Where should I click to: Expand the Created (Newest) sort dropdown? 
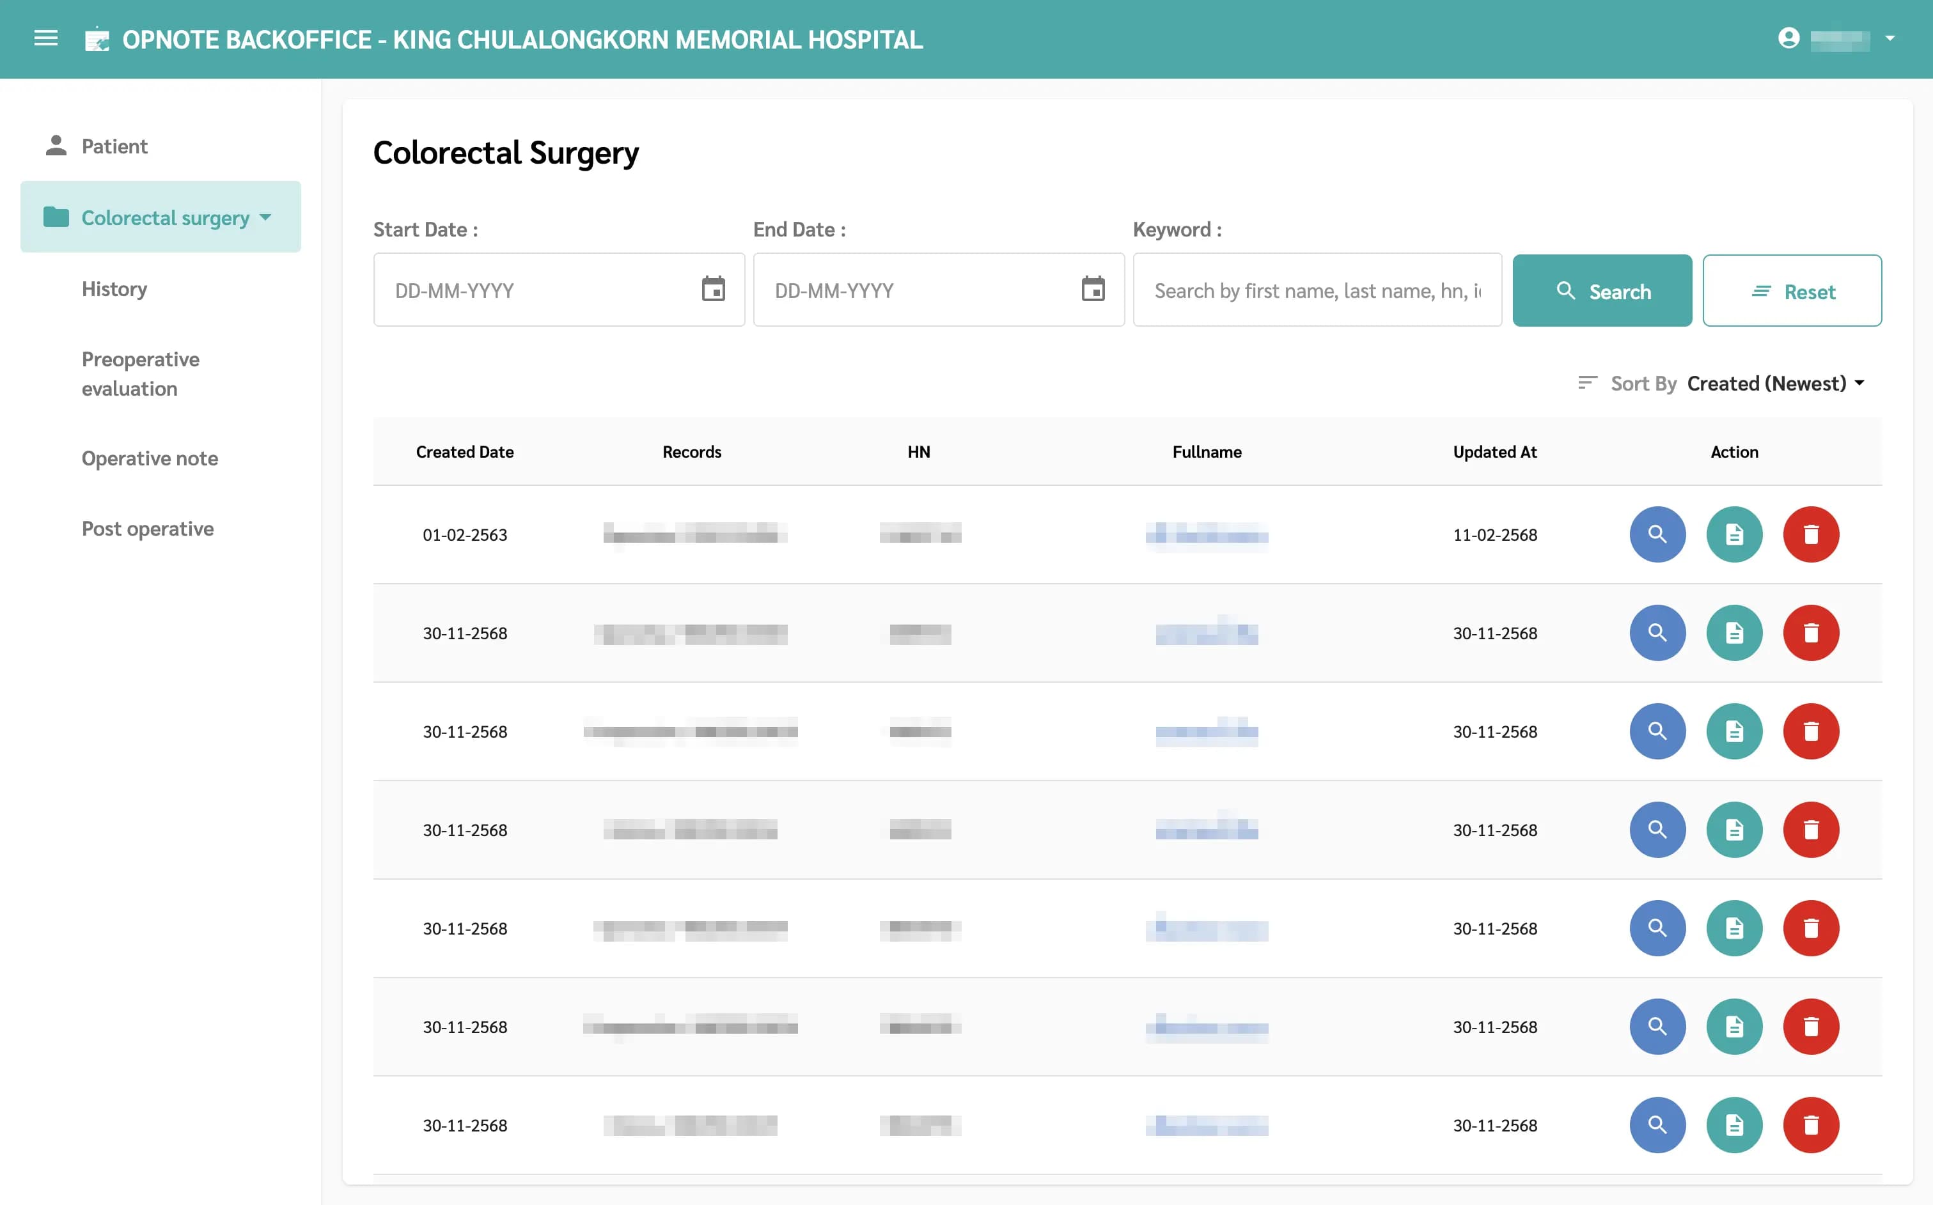(x=1775, y=384)
